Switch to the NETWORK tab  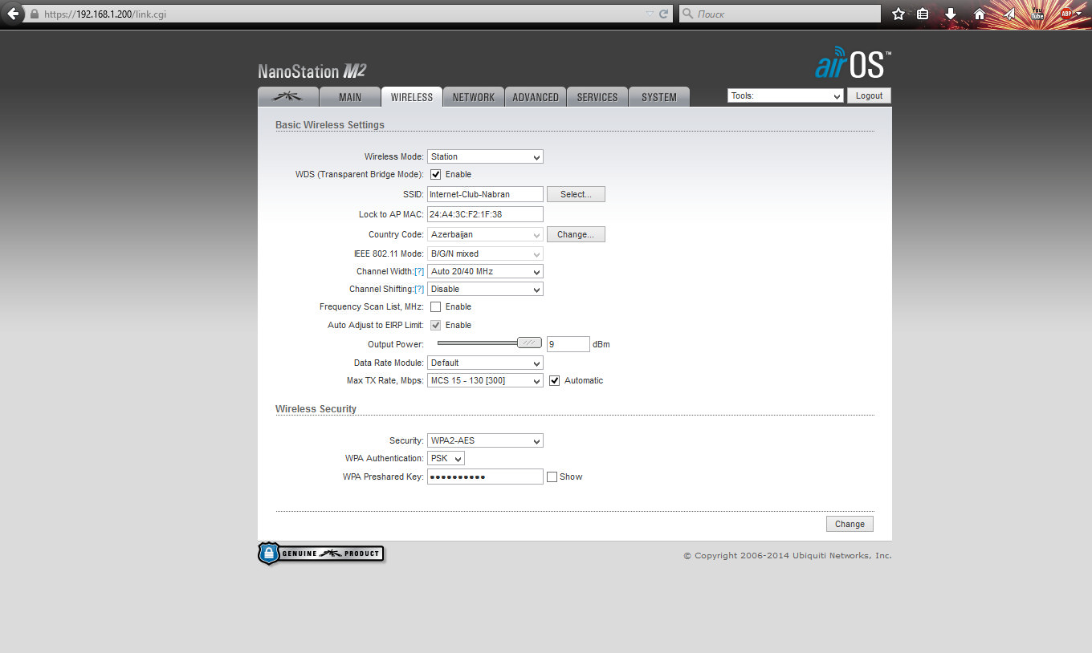[x=474, y=97]
